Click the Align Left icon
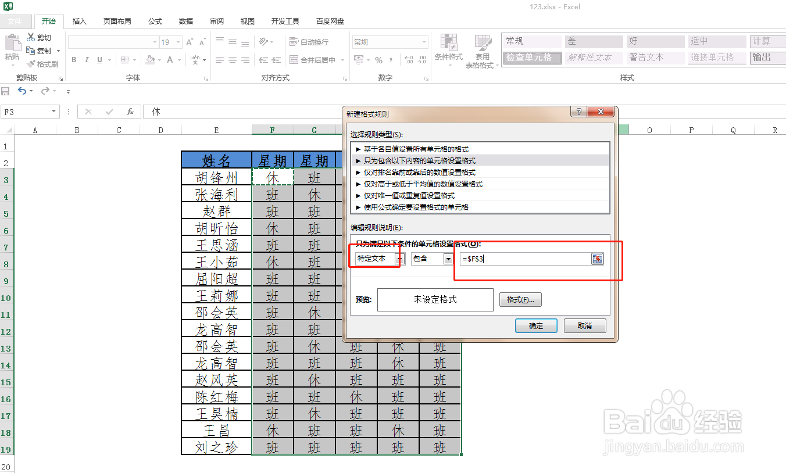 pyautogui.click(x=220, y=60)
